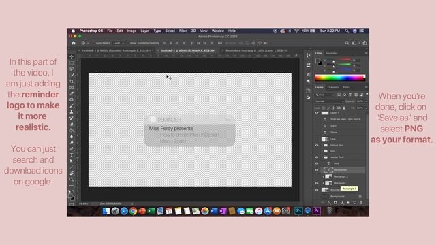Open the File menu

[110, 31]
